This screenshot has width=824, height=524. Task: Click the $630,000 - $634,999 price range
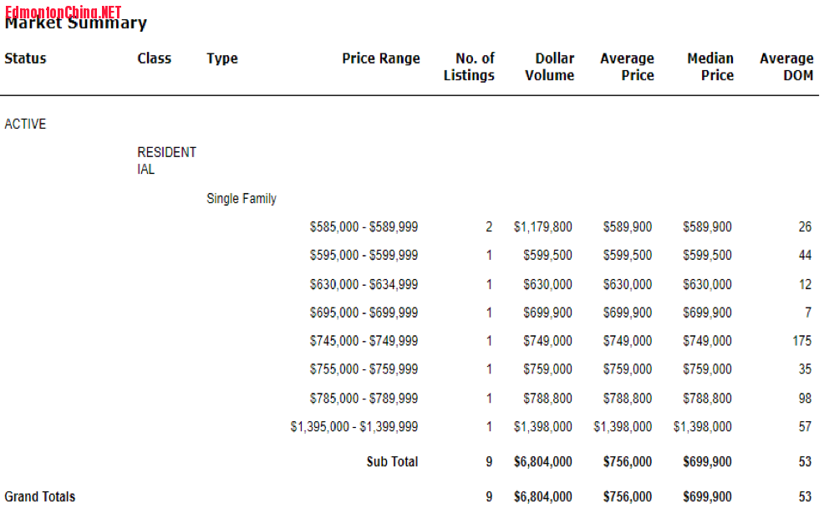pyautogui.click(x=364, y=285)
